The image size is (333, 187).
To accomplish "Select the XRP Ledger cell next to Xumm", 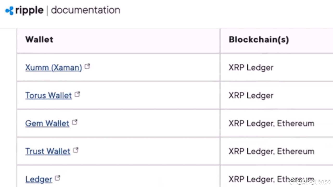I will [251, 68].
